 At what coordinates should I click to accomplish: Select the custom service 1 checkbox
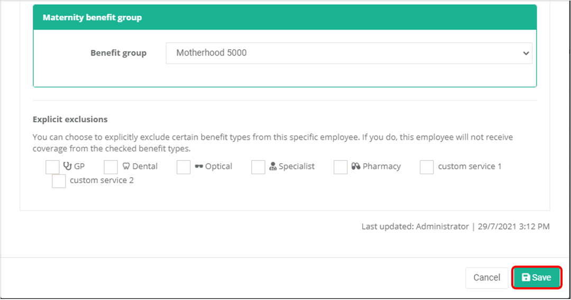pyautogui.click(x=427, y=167)
